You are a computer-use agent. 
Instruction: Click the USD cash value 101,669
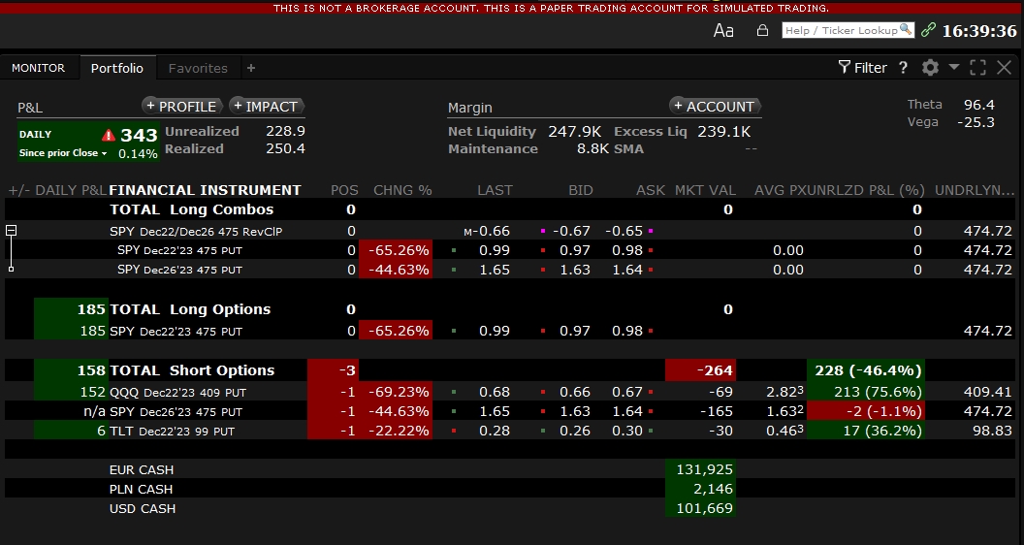(705, 508)
